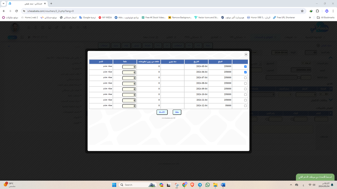Check the 2024-07-04 installment checkbox
337x189 pixels.
click(x=245, y=78)
